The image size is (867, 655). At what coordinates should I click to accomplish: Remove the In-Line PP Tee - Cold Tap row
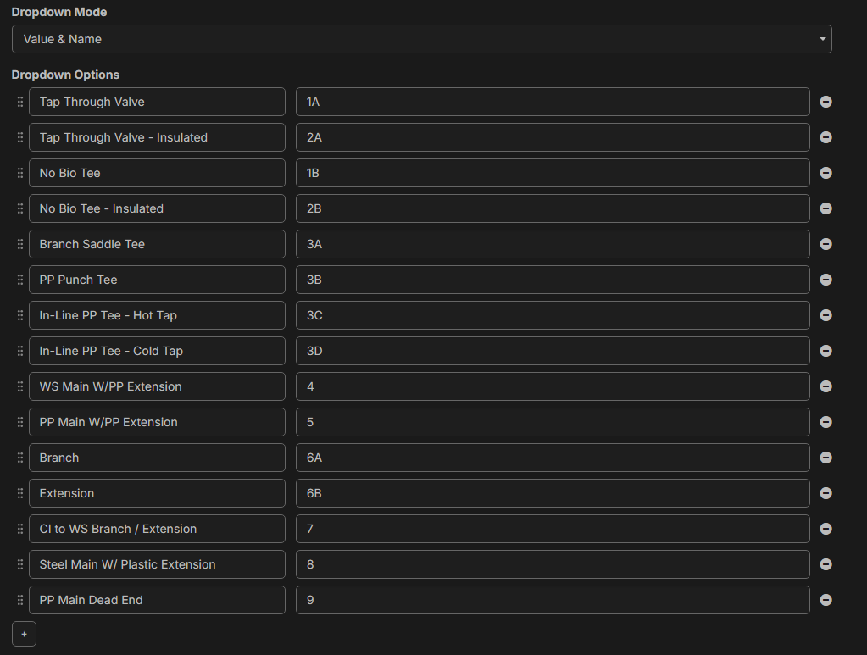[825, 351]
